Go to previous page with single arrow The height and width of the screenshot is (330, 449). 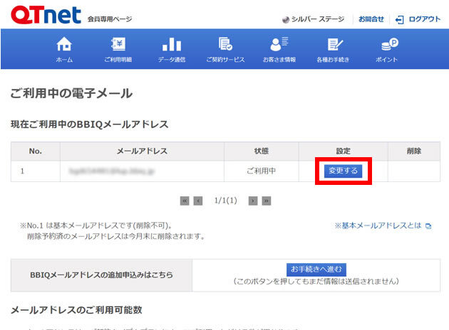(x=198, y=201)
